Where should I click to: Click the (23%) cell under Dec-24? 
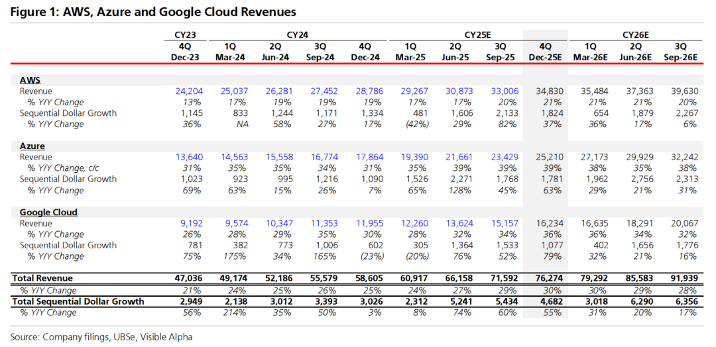click(373, 256)
